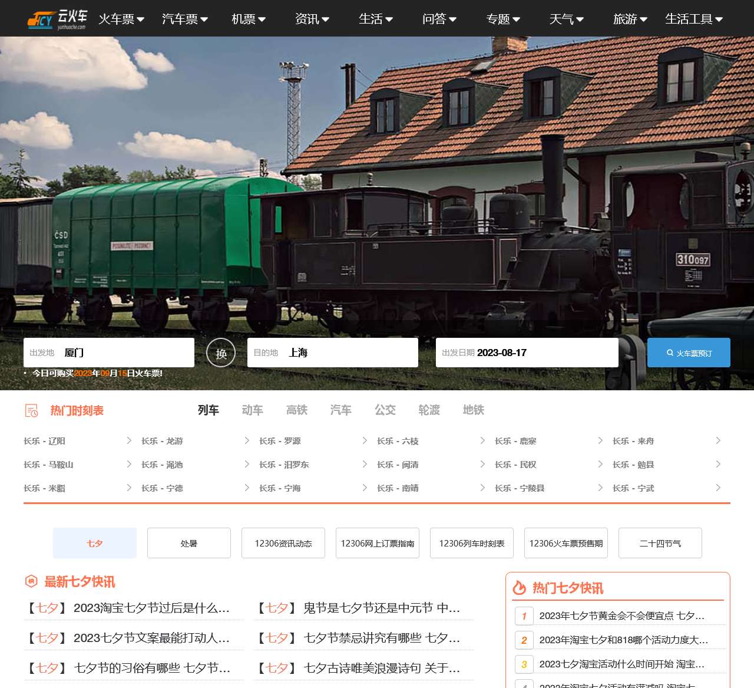Click the arrow next to 长乐 - 汨罗东

(x=365, y=464)
